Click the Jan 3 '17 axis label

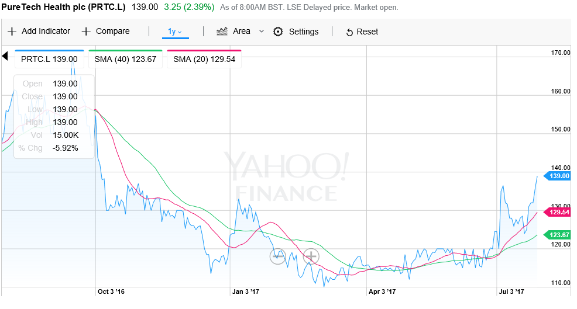click(245, 291)
